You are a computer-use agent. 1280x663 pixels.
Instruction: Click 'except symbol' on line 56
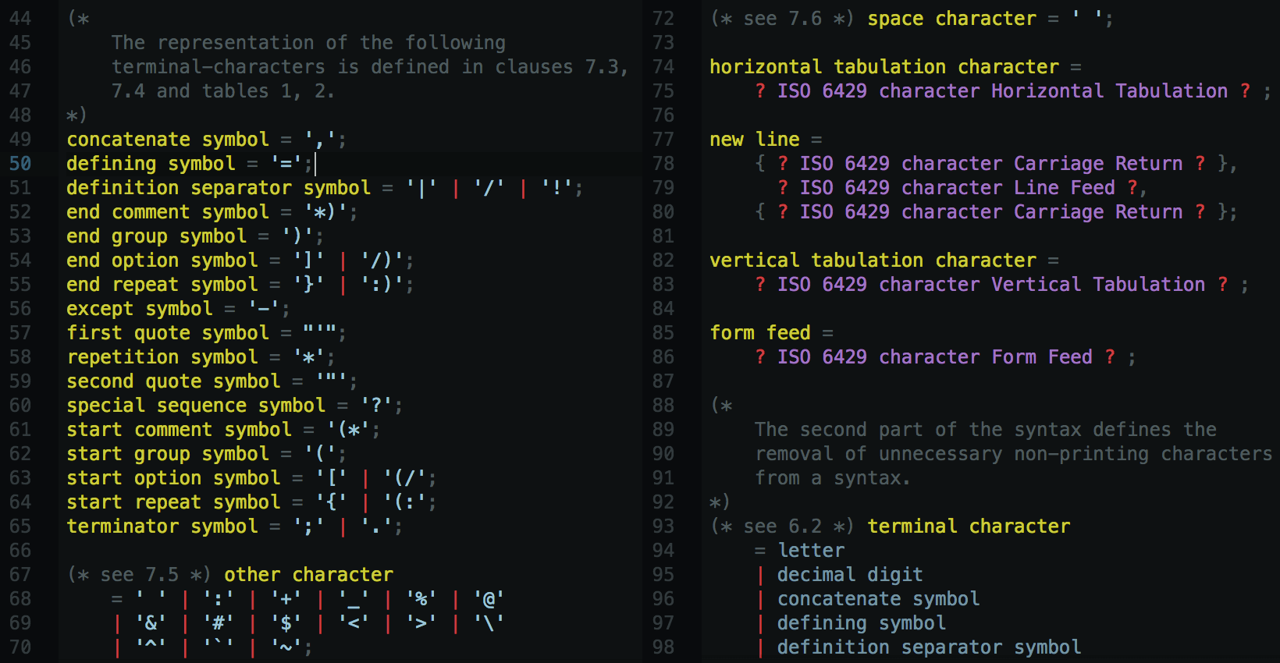click(x=140, y=308)
